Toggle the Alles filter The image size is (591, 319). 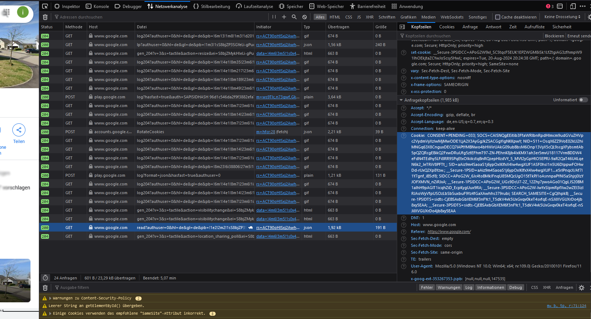tap(320, 17)
